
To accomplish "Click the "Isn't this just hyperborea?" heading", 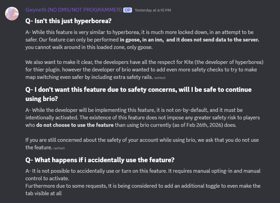I will tap(69, 21).
